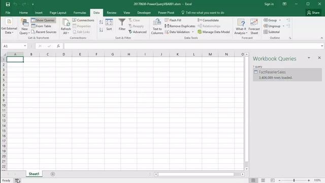
Task: Open the File tab
Action: click(x=8, y=13)
